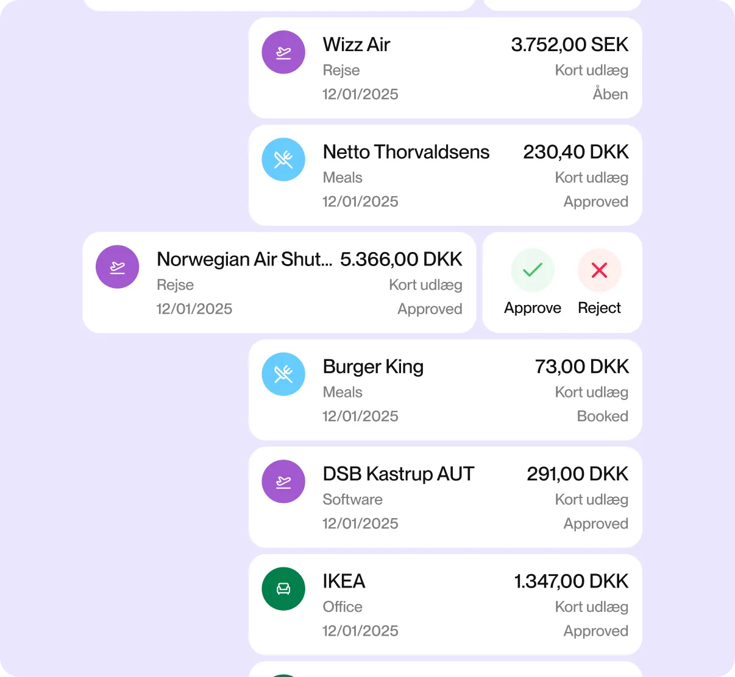The height and width of the screenshot is (677, 735).
Task: Open the Netto Thorvaldsens expense title
Action: 406,152
